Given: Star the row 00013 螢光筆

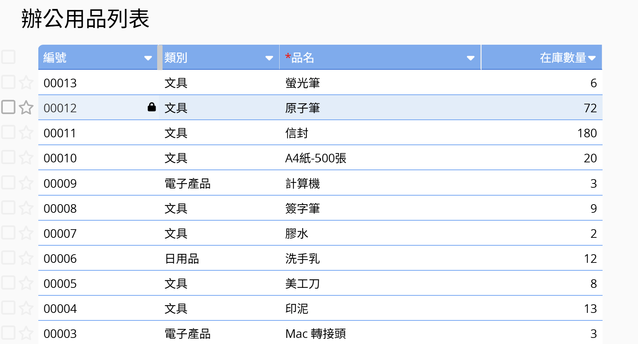Looking at the screenshot, I should (x=26, y=83).
